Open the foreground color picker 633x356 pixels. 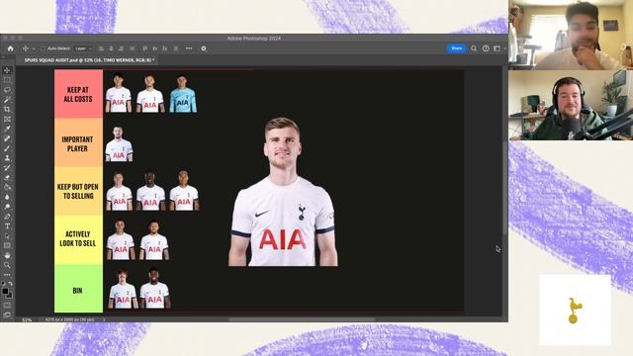click(5, 291)
